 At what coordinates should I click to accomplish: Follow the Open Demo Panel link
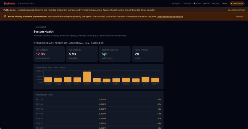[x=236, y=10]
